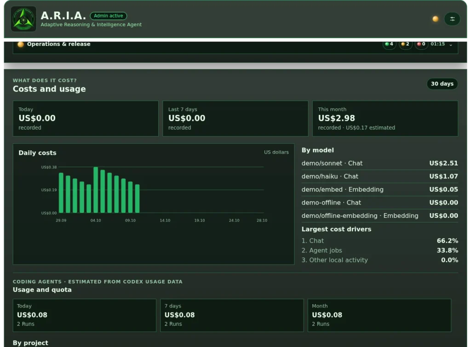Image resolution: width=471 pixels, height=347 pixels.
Task: Click the "3. Other local activity" driver row
Action: (379, 260)
